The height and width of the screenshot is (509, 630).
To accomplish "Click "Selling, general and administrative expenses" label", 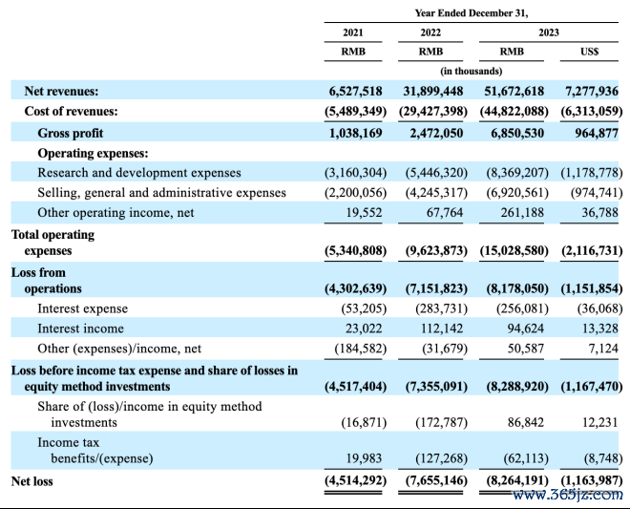I will 161,193.
